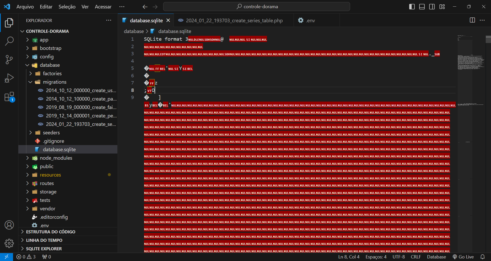Screen dimensions: 491x261
Task: Open the Seleção menu
Action: pyautogui.click(x=67, y=7)
